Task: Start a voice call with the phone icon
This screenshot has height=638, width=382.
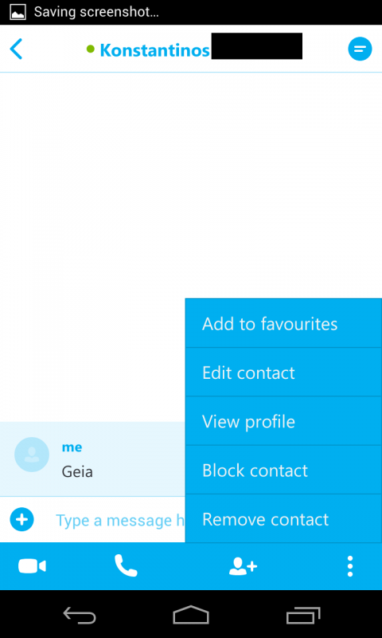Action: (x=126, y=565)
